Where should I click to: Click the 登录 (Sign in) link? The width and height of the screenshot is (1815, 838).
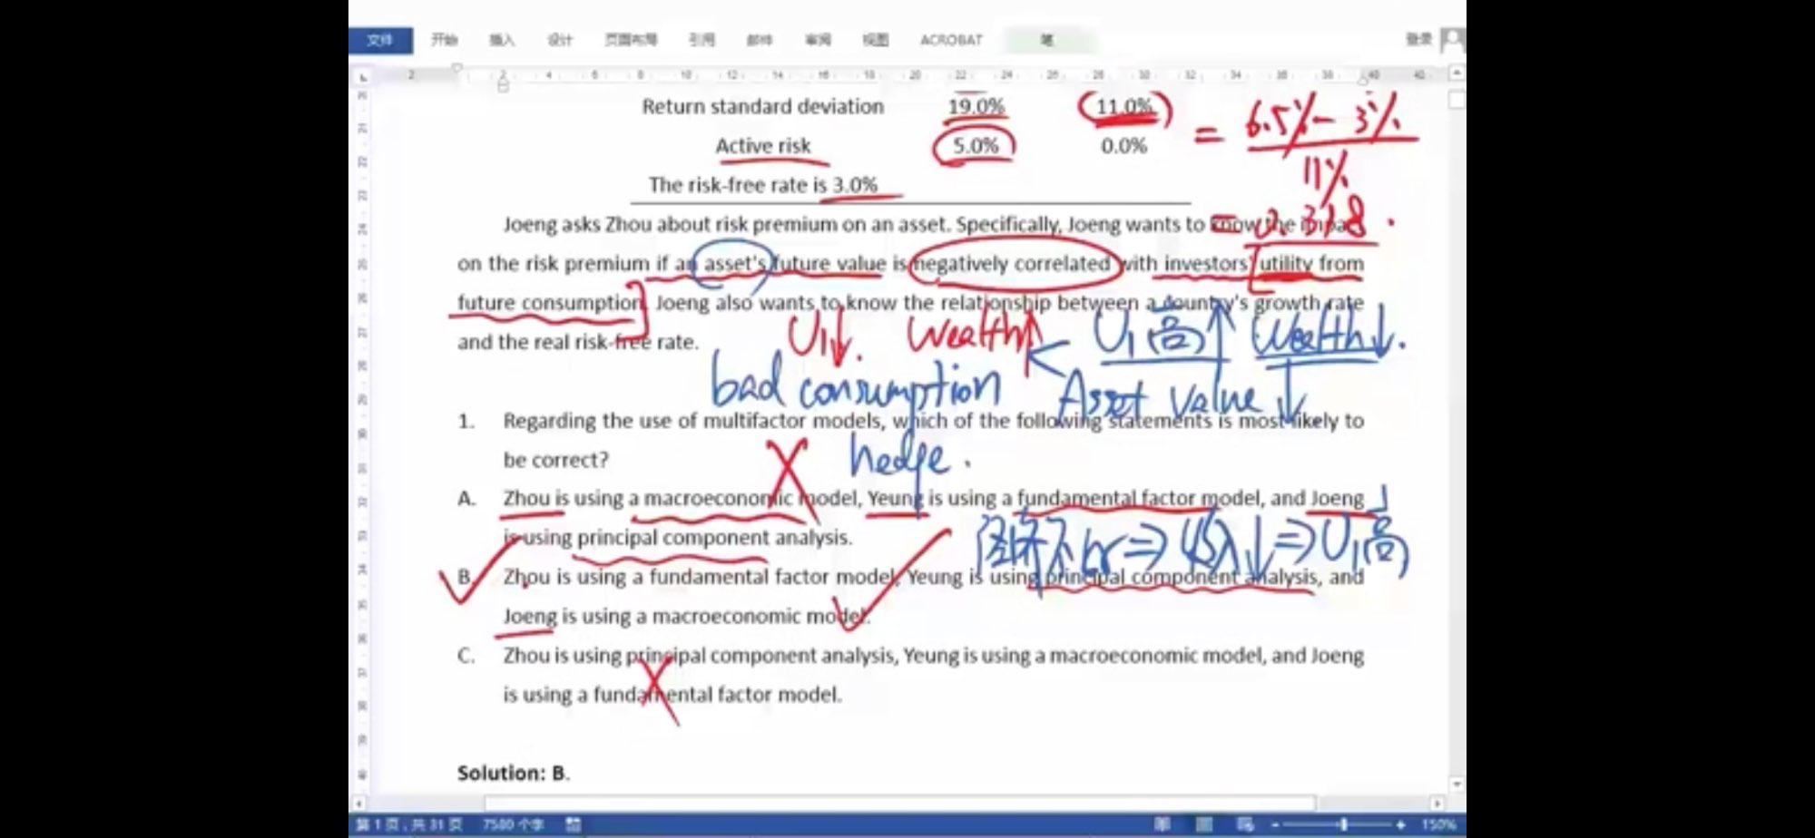coord(1418,39)
